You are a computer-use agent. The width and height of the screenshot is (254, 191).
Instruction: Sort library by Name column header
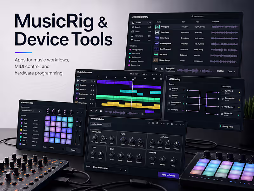pos(159,22)
